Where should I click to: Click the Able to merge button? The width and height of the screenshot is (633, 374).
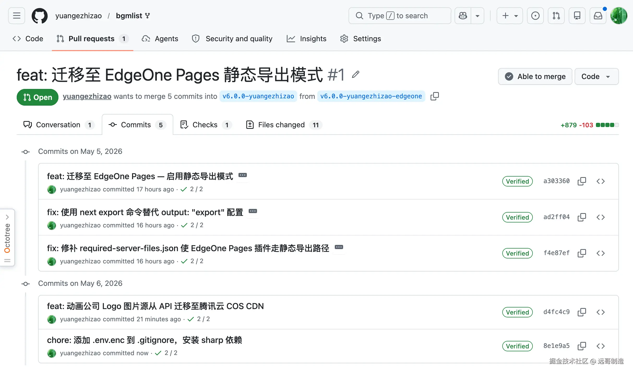point(535,76)
